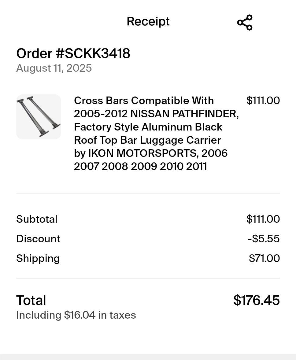This screenshot has height=360, width=296.
Task: Click the model years line ending in 2011
Action: point(140,166)
